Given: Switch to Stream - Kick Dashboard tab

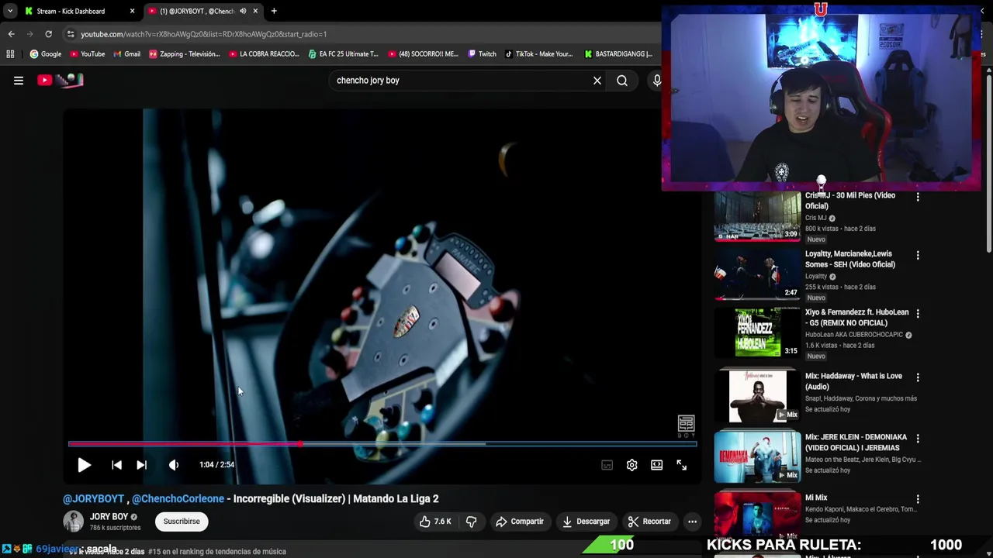Looking at the screenshot, I should [78, 11].
